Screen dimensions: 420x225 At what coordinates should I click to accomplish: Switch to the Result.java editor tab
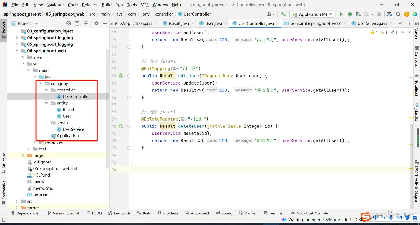click(179, 24)
